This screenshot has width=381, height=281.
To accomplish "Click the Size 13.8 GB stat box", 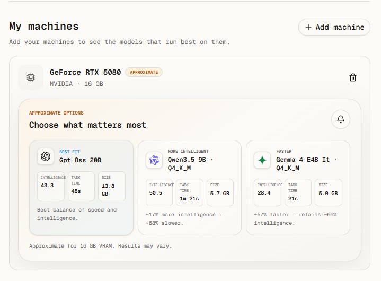I will pyautogui.click(x=112, y=186).
